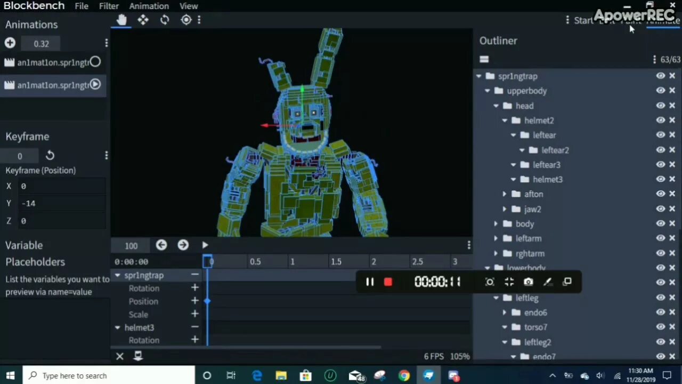The image size is (682, 384).
Task: Toggle visibility of leftarm group
Action: point(660,238)
